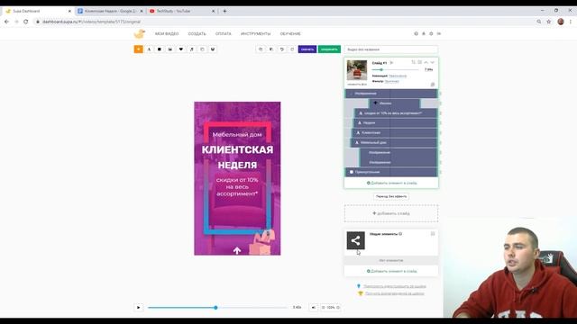577x324 pixels.
Task: Click the slide filter link
Action: [391, 81]
